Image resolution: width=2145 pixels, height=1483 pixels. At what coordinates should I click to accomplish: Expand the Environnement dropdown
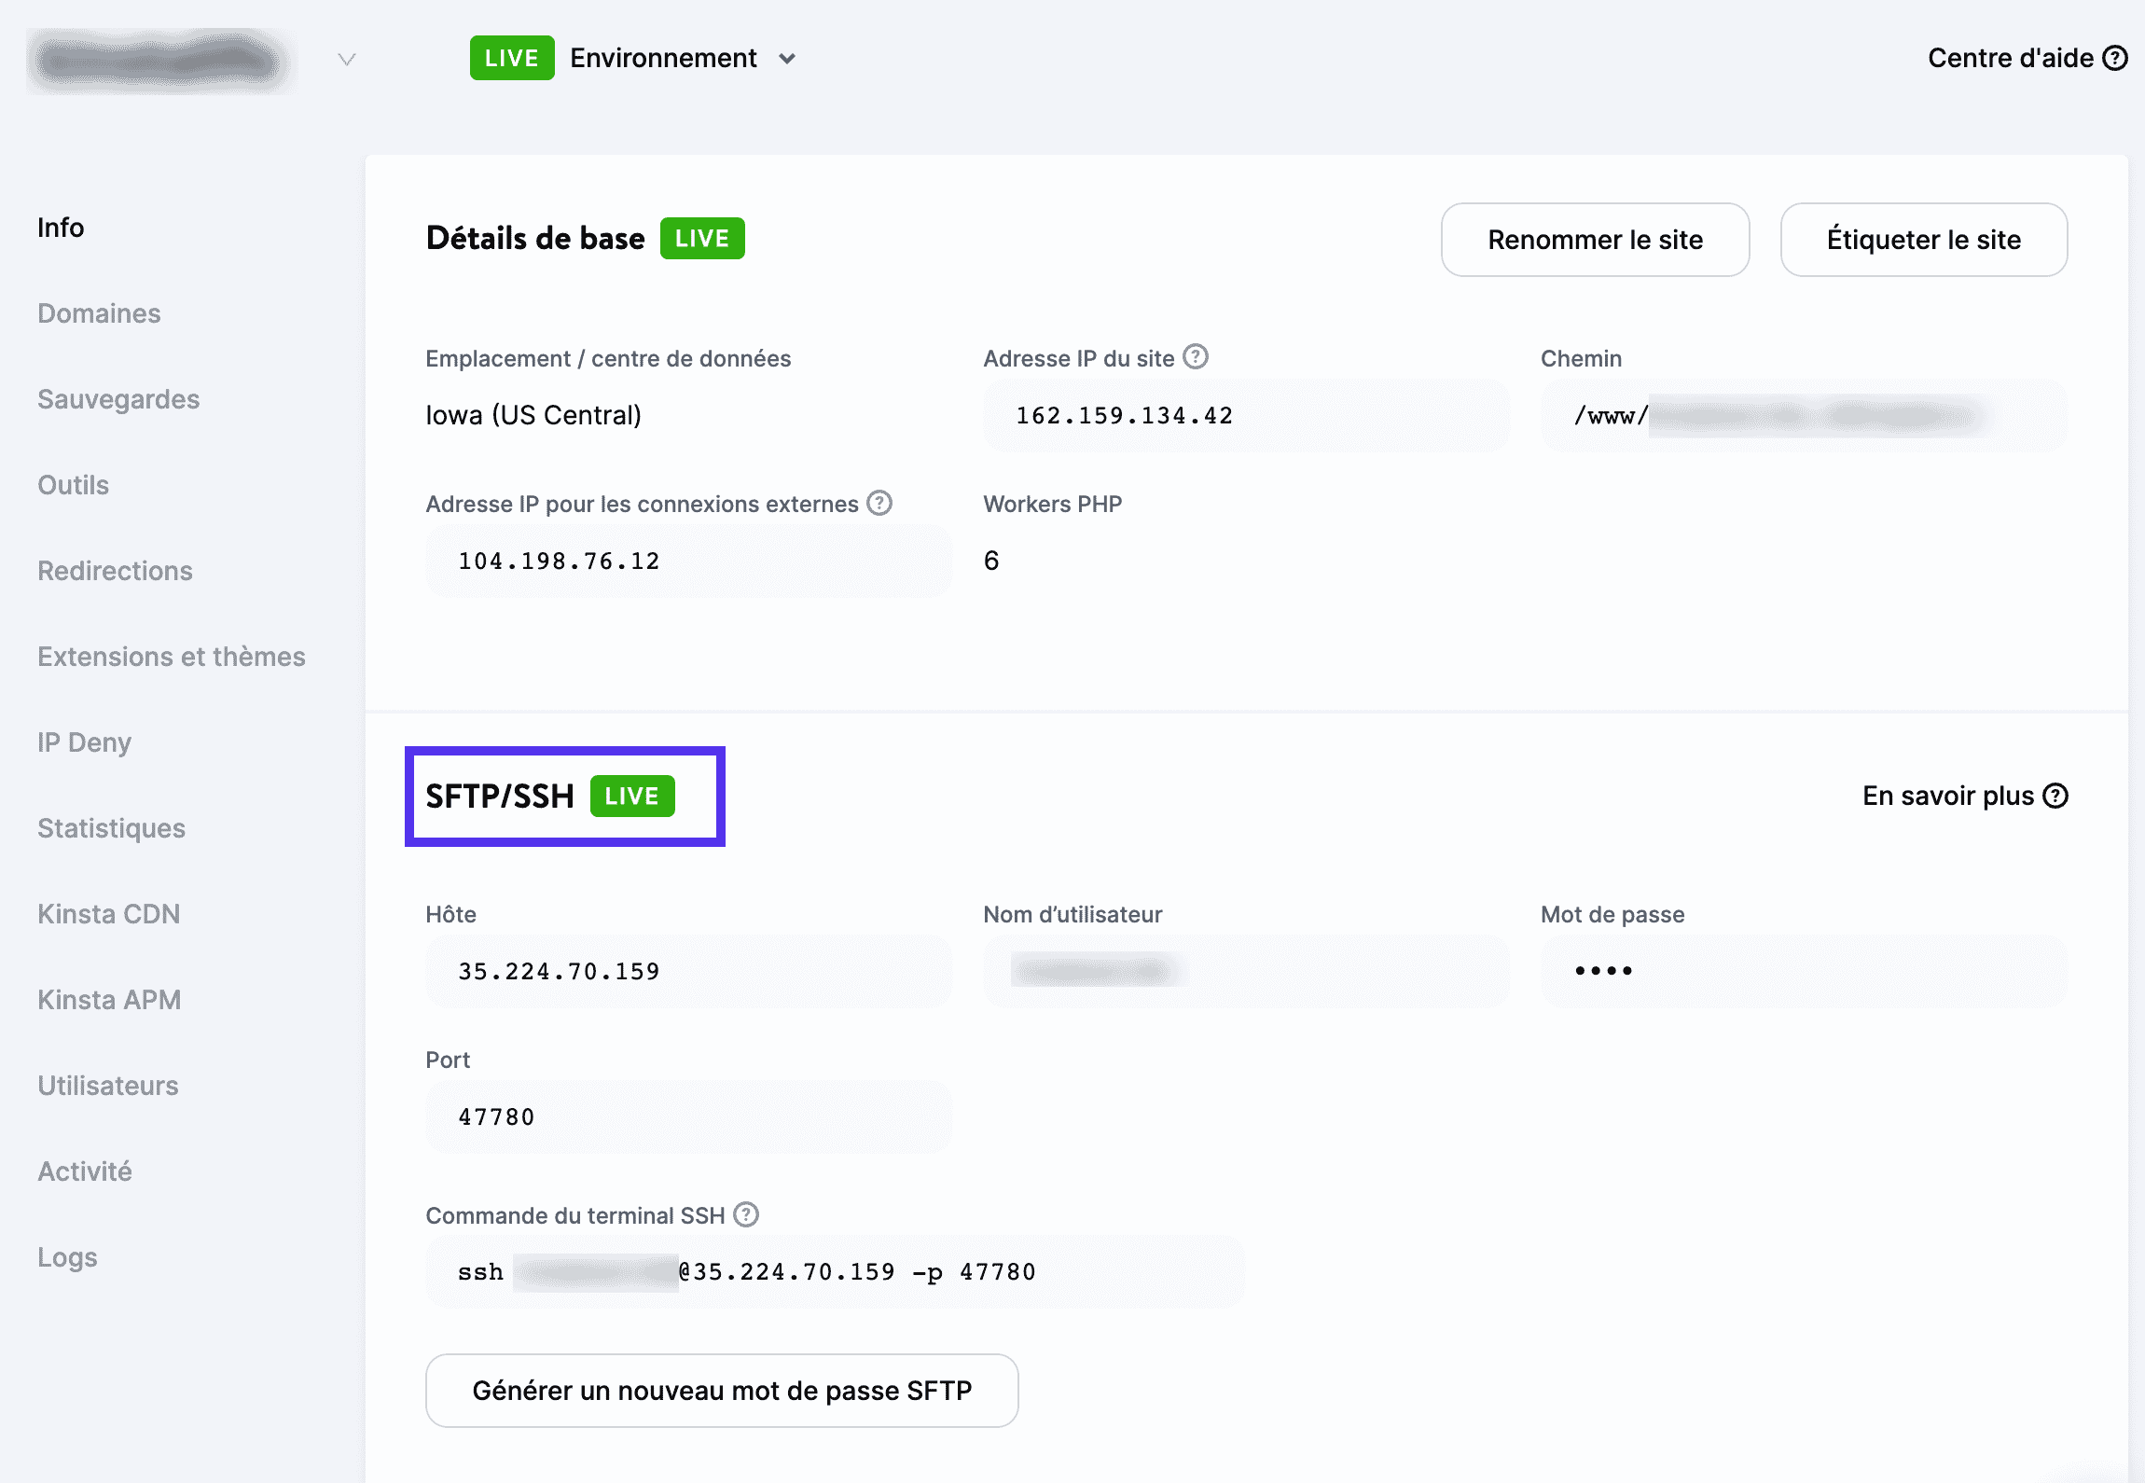(786, 58)
